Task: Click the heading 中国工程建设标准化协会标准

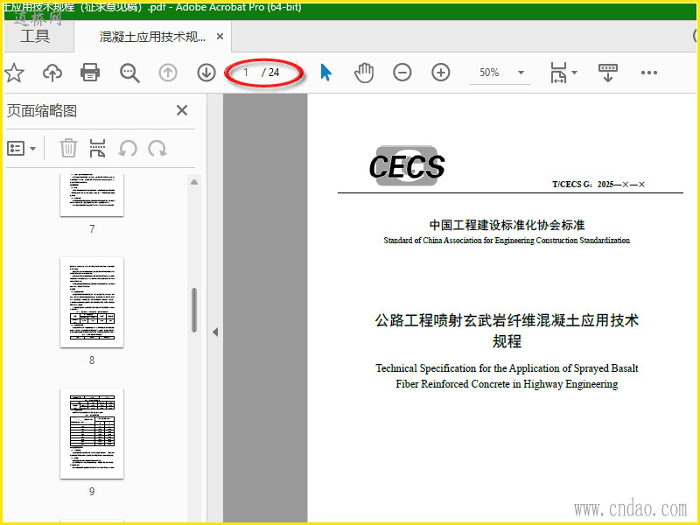Action: coord(507,225)
